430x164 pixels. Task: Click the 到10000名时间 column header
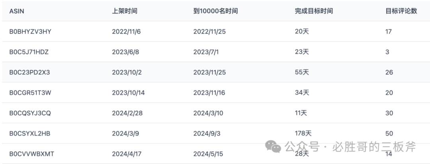point(215,11)
